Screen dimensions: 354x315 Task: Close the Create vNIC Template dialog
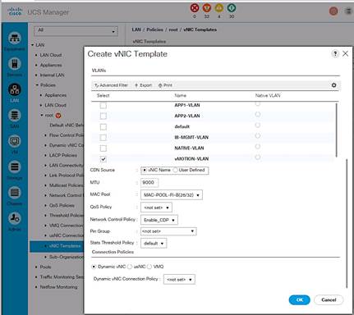tap(346, 53)
